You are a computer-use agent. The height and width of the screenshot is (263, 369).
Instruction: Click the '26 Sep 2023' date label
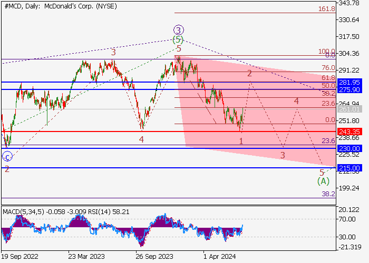tap(154, 257)
